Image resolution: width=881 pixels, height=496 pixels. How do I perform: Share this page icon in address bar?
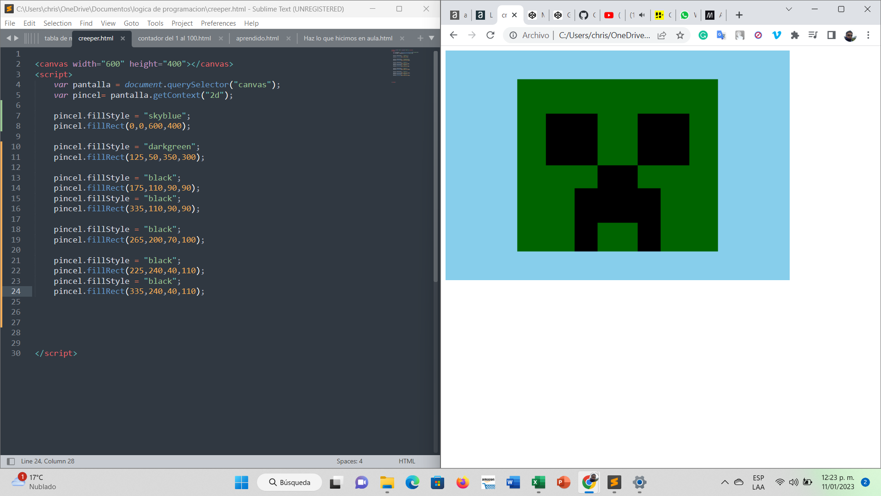tap(662, 35)
